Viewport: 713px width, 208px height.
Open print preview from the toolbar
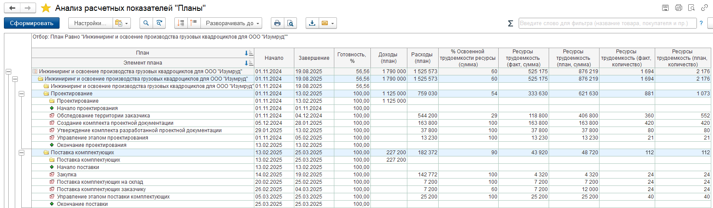coord(290,23)
